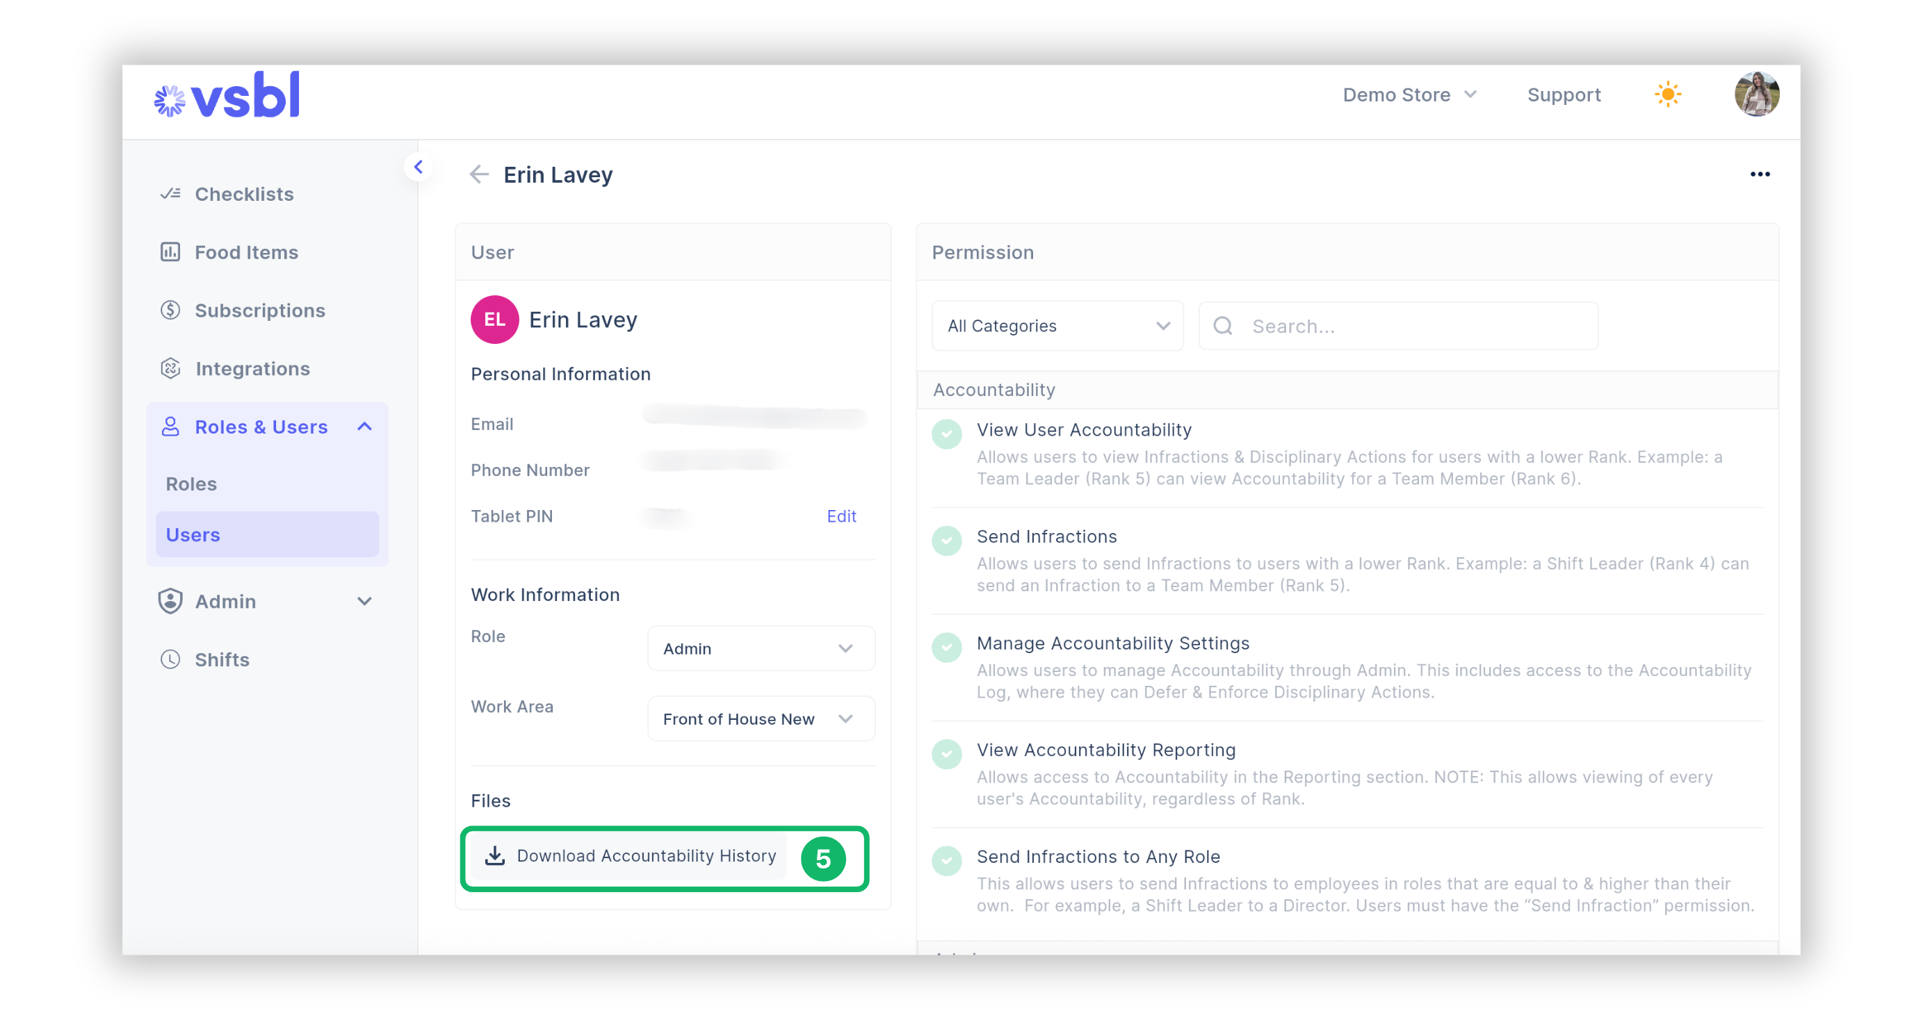Edit the Tablet PIN

(841, 516)
